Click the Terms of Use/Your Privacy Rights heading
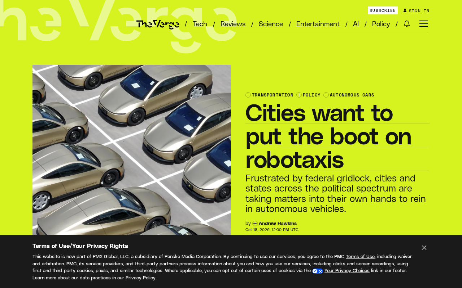Image resolution: width=462 pixels, height=288 pixels. (80, 246)
